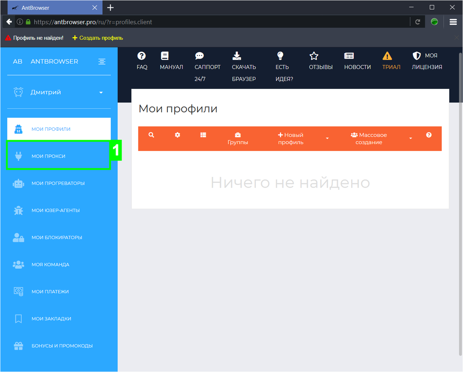Open the Бонусы и промокоды menu item

click(59, 346)
